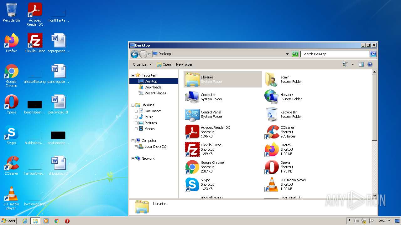Select VLC media player desktop icon
Image resolution: width=401 pixels, height=225 pixels.
click(11, 198)
